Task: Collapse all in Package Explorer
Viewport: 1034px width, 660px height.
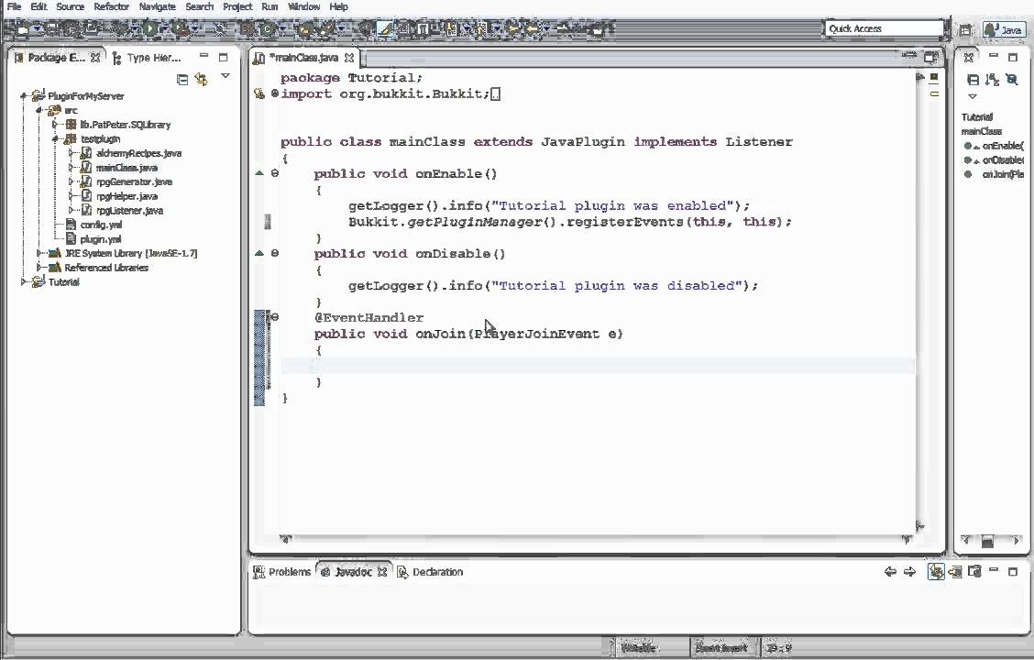Action: tap(182, 80)
